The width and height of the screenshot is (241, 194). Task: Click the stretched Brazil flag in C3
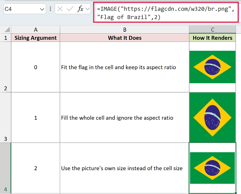coord(212,117)
